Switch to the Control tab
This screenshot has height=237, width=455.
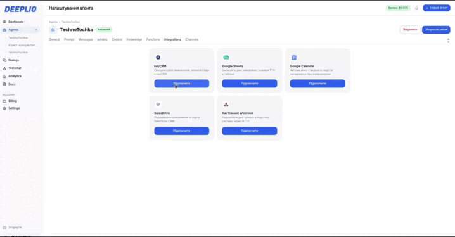(x=117, y=39)
